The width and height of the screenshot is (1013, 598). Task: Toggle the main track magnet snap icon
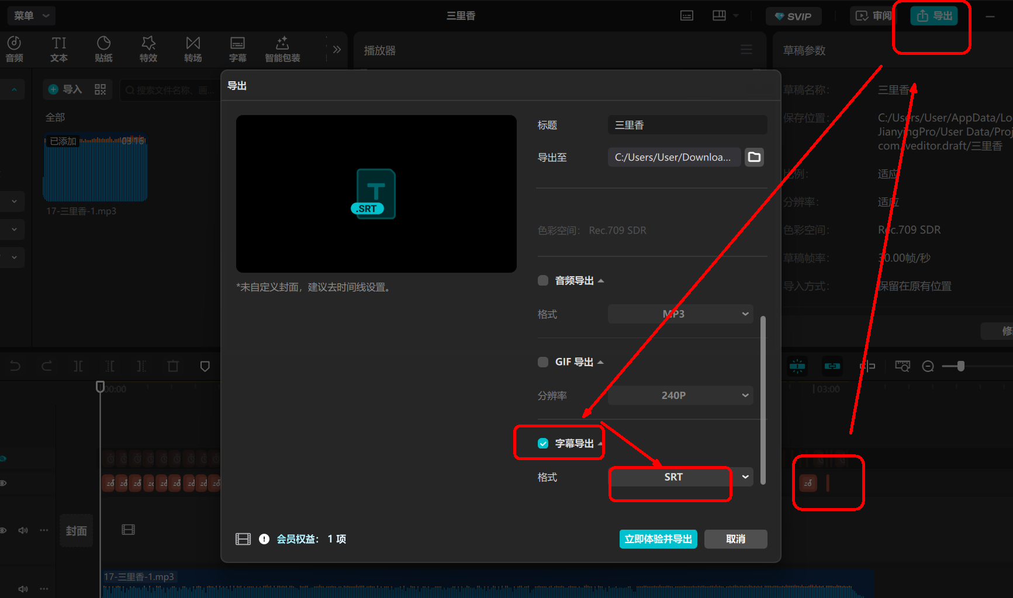[797, 366]
